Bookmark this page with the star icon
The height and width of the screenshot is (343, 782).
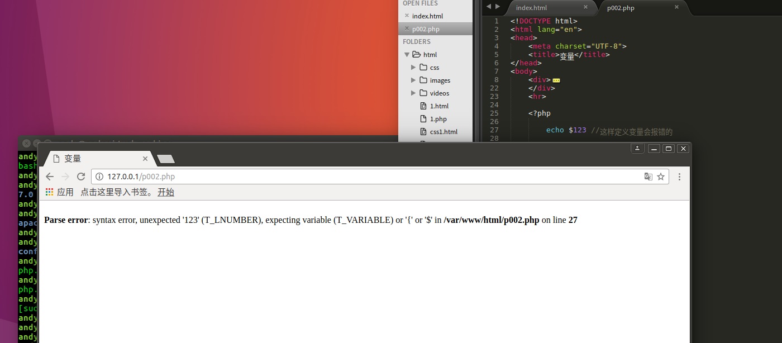coord(661,177)
